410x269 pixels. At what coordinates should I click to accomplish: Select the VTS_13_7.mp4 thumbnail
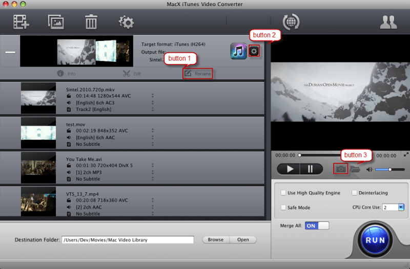[38, 201]
